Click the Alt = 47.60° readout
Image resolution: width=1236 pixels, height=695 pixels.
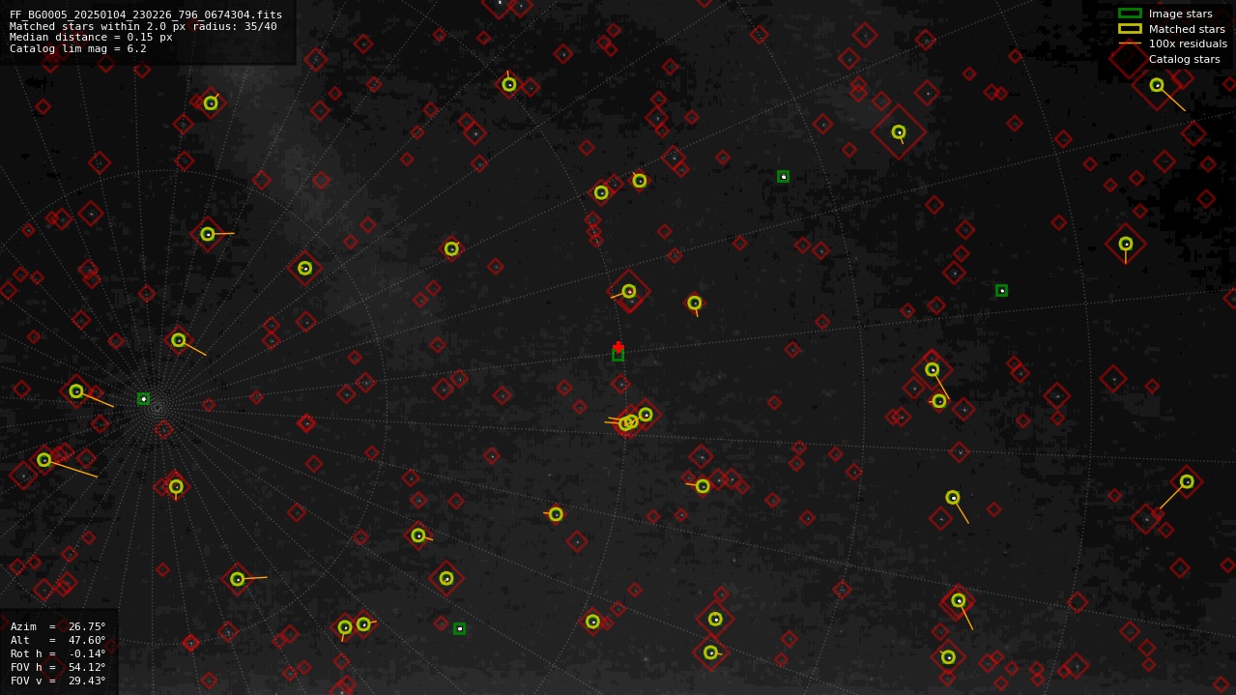click(58, 640)
